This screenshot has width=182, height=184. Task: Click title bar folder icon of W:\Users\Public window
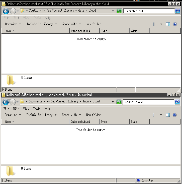pos(4,95)
